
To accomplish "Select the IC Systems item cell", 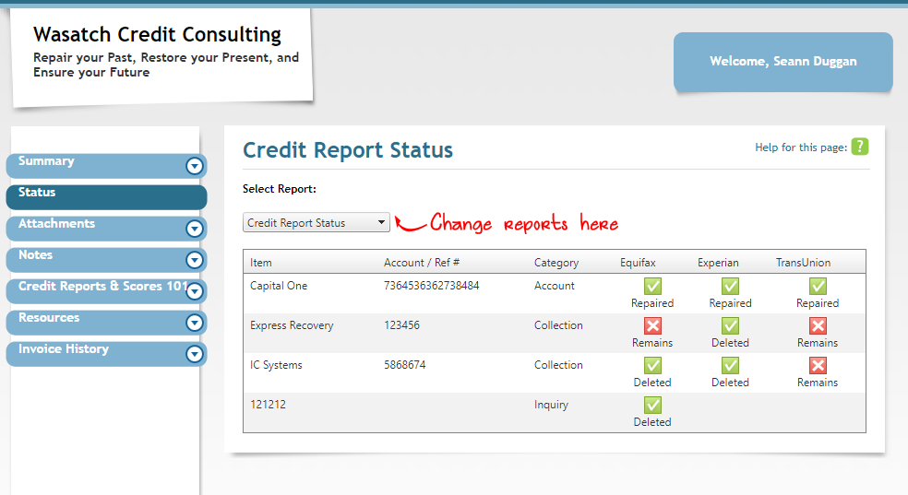I will [276, 365].
